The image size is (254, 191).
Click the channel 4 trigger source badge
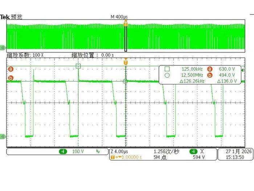point(193,152)
